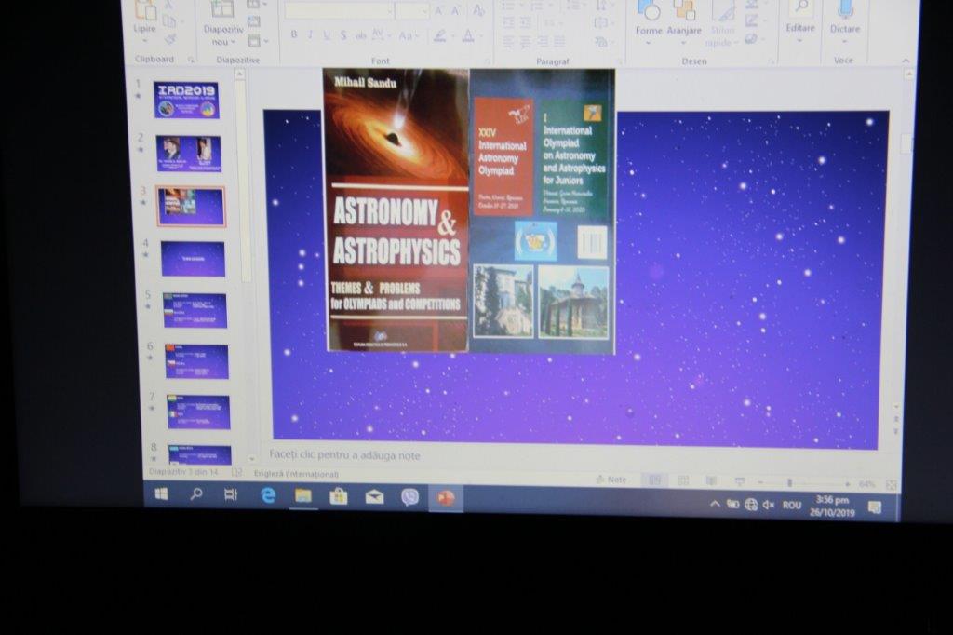Open Microsoft Store from taskbar
Screen dimensions: 953x635
click(x=338, y=497)
